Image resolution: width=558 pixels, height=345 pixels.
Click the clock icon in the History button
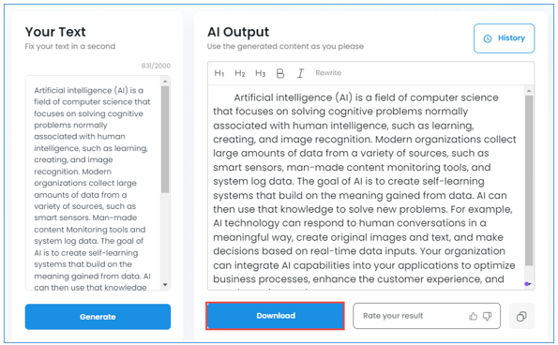coord(488,38)
